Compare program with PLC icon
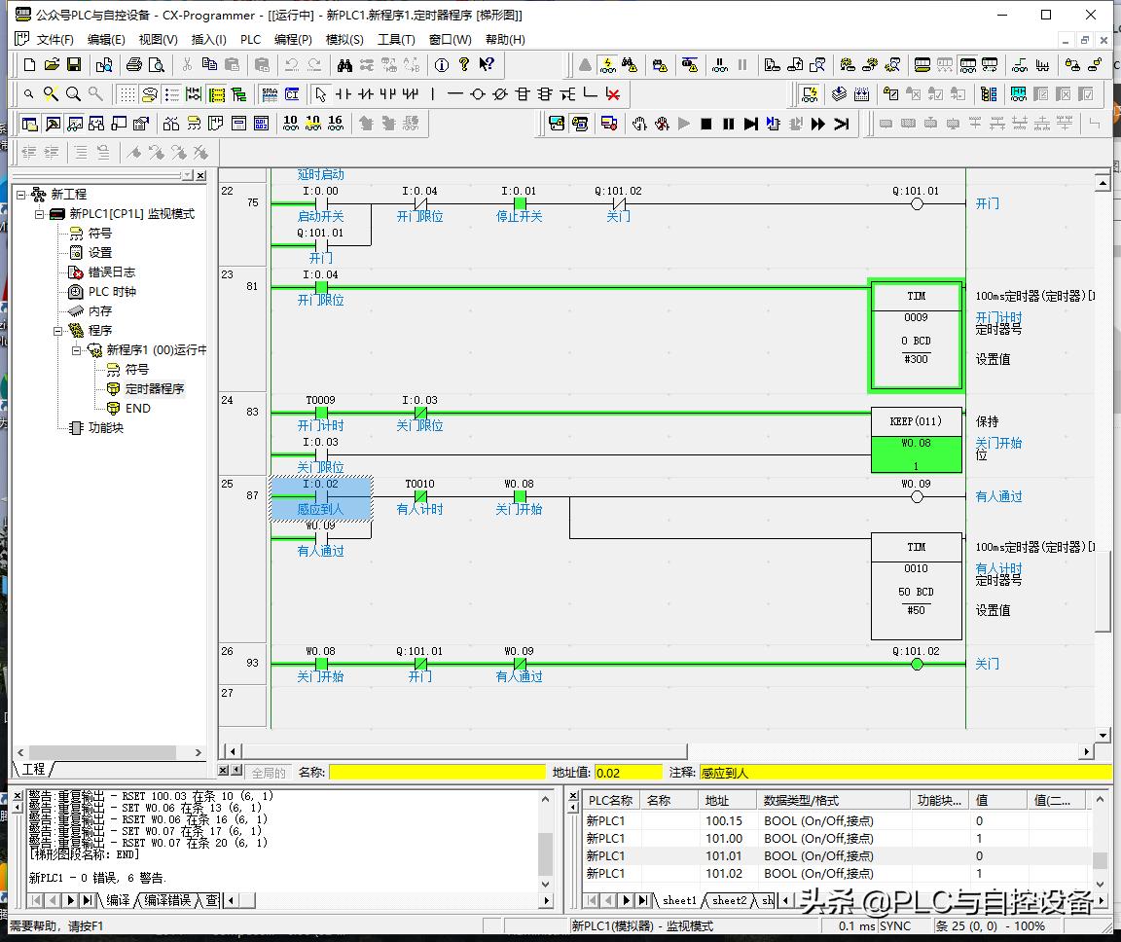 [817, 65]
